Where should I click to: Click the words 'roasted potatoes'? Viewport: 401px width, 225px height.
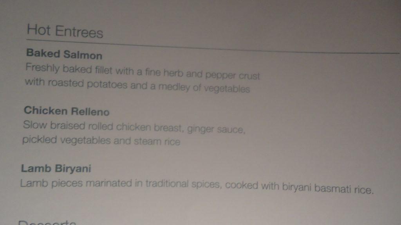pos(87,84)
